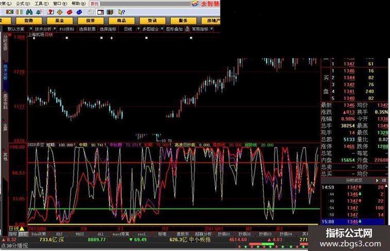This screenshot has width=390, height=251.
Task: Click the yellow diamond toolbar icon
Action: (60, 12)
